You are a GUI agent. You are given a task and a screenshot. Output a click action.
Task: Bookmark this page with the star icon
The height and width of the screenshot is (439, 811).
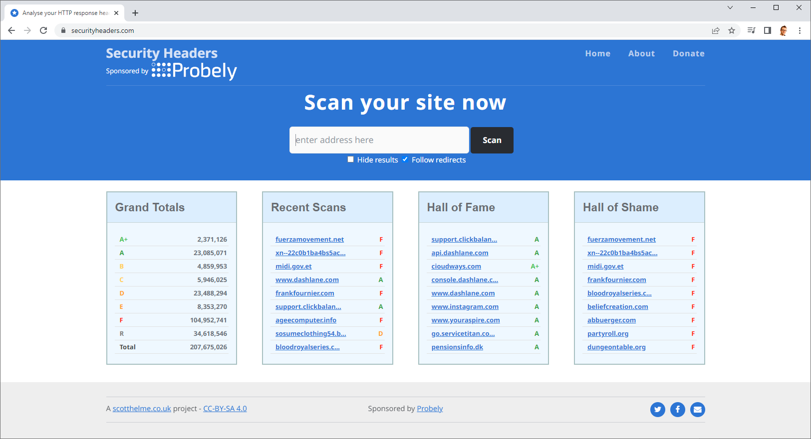click(x=732, y=30)
